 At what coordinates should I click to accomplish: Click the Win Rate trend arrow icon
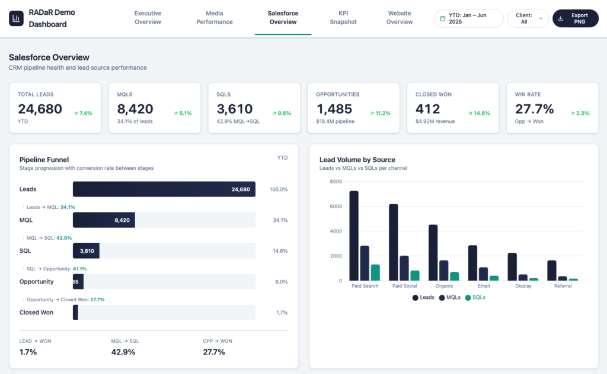pyautogui.click(x=573, y=113)
